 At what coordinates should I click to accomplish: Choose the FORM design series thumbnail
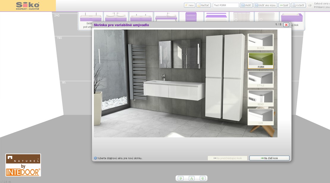[x=260, y=61]
